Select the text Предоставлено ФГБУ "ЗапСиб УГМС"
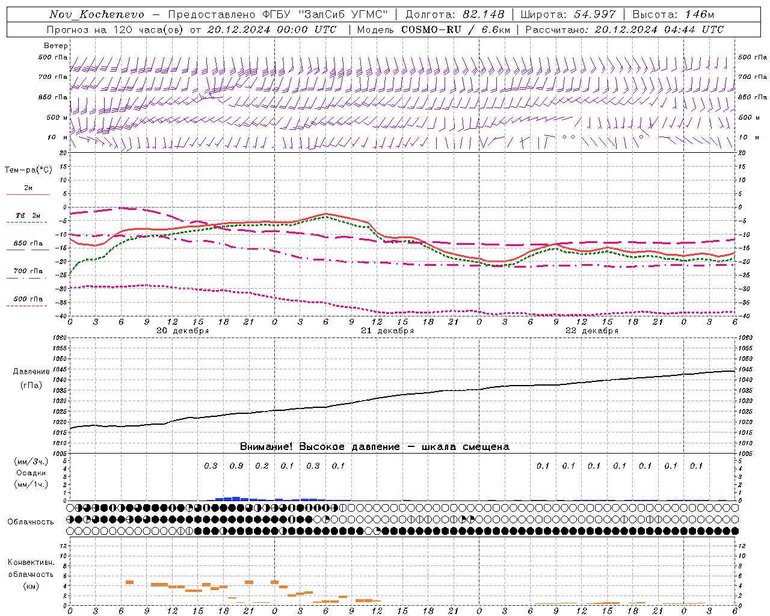This screenshot has height=616, width=770. tap(278, 14)
